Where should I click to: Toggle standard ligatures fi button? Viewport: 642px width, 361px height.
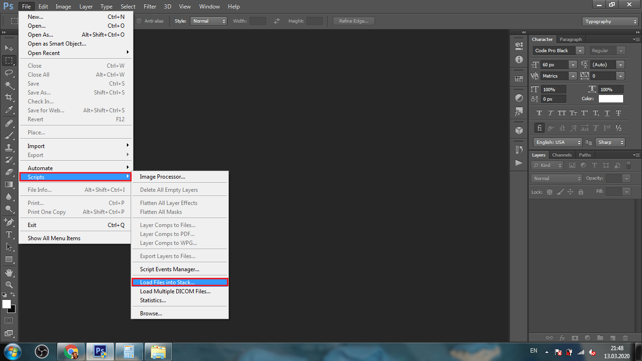(x=539, y=128)
